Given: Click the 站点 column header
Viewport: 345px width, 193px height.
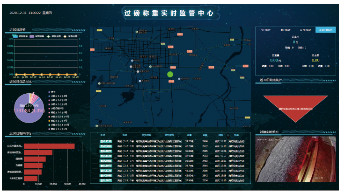Looking at the screenshot, I should (x=236, y=135).
